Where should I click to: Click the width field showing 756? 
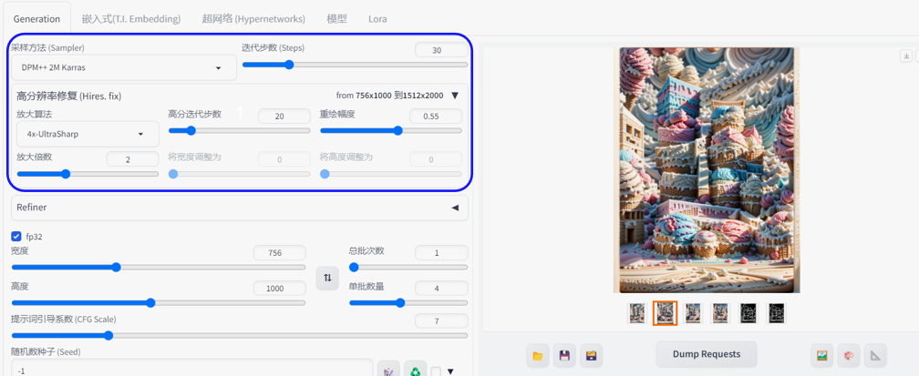[x=280, y=253]
